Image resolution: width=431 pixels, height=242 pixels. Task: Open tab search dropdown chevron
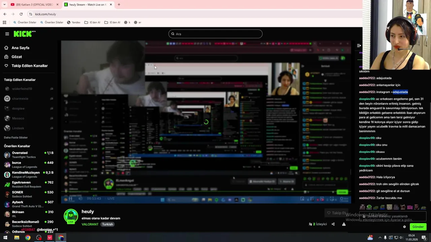click(x=4, y=5)
